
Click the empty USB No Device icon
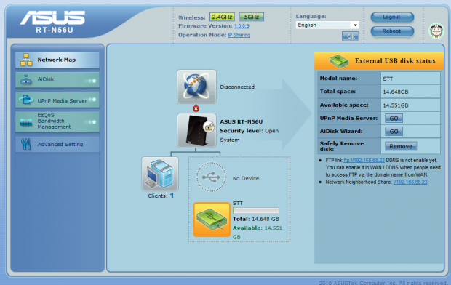click(x=211, y=177)
